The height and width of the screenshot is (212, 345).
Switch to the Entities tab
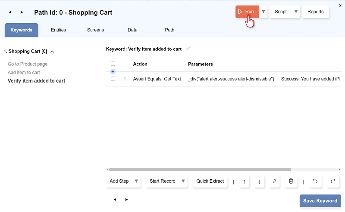point(58,30)
